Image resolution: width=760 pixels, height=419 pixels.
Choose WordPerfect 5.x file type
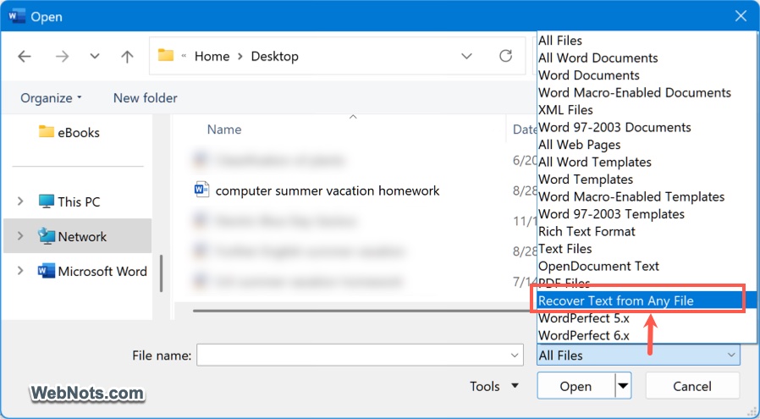(584, 318)
